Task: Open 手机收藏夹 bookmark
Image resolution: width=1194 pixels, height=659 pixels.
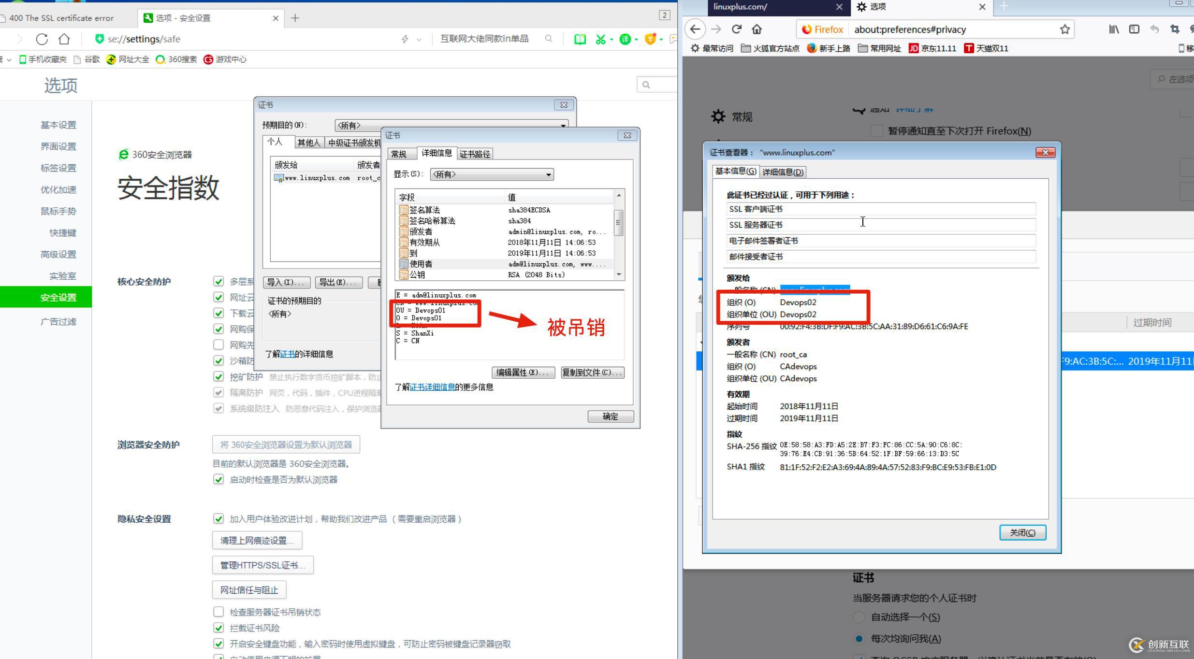Action: (x=43, y=59)
